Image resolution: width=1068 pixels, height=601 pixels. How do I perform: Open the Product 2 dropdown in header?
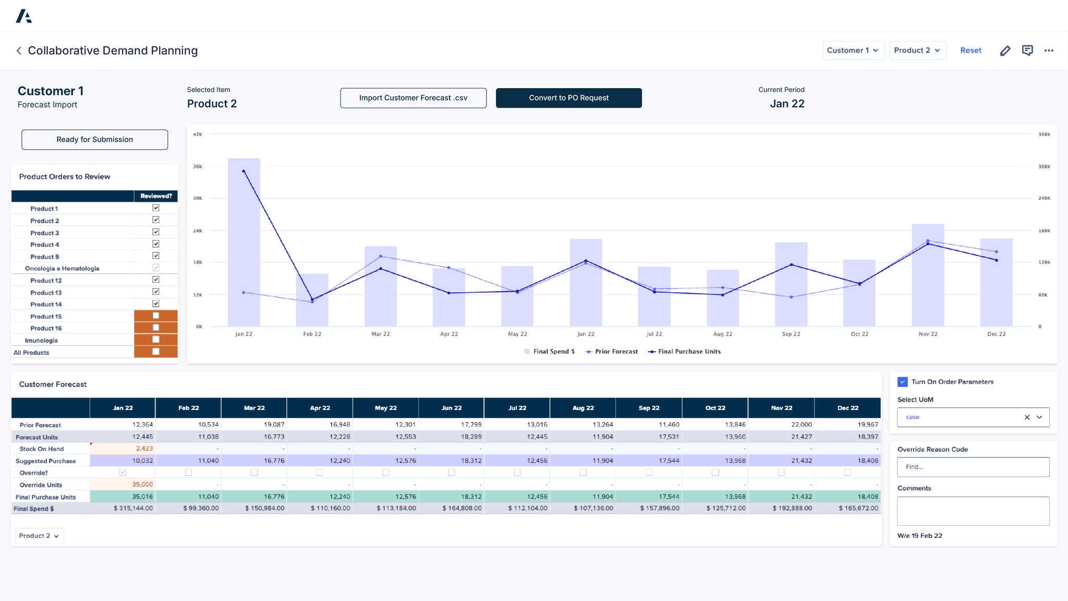918,51
